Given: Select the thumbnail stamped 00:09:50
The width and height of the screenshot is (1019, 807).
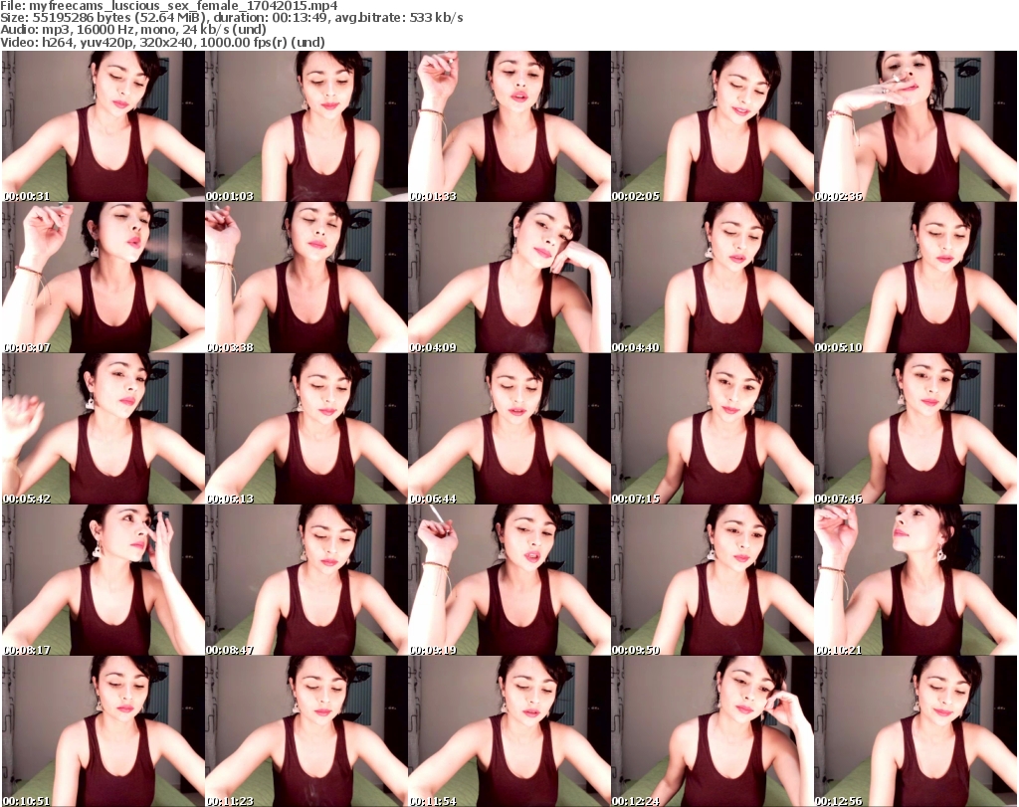Looking at the screenshot, I should [x=713, y=580].
